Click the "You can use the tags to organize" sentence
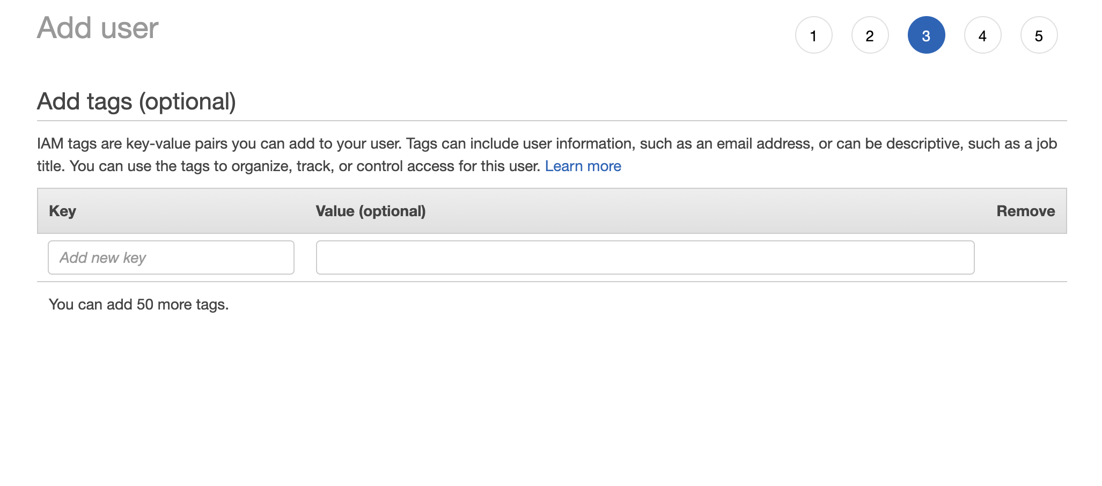Screen dimensions: 1102x486 click(305, 166)
